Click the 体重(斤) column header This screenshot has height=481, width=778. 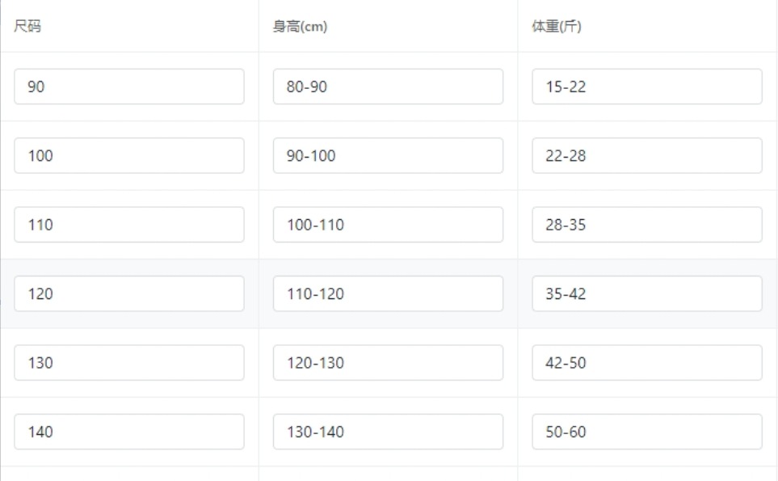[x=556, y=26]
